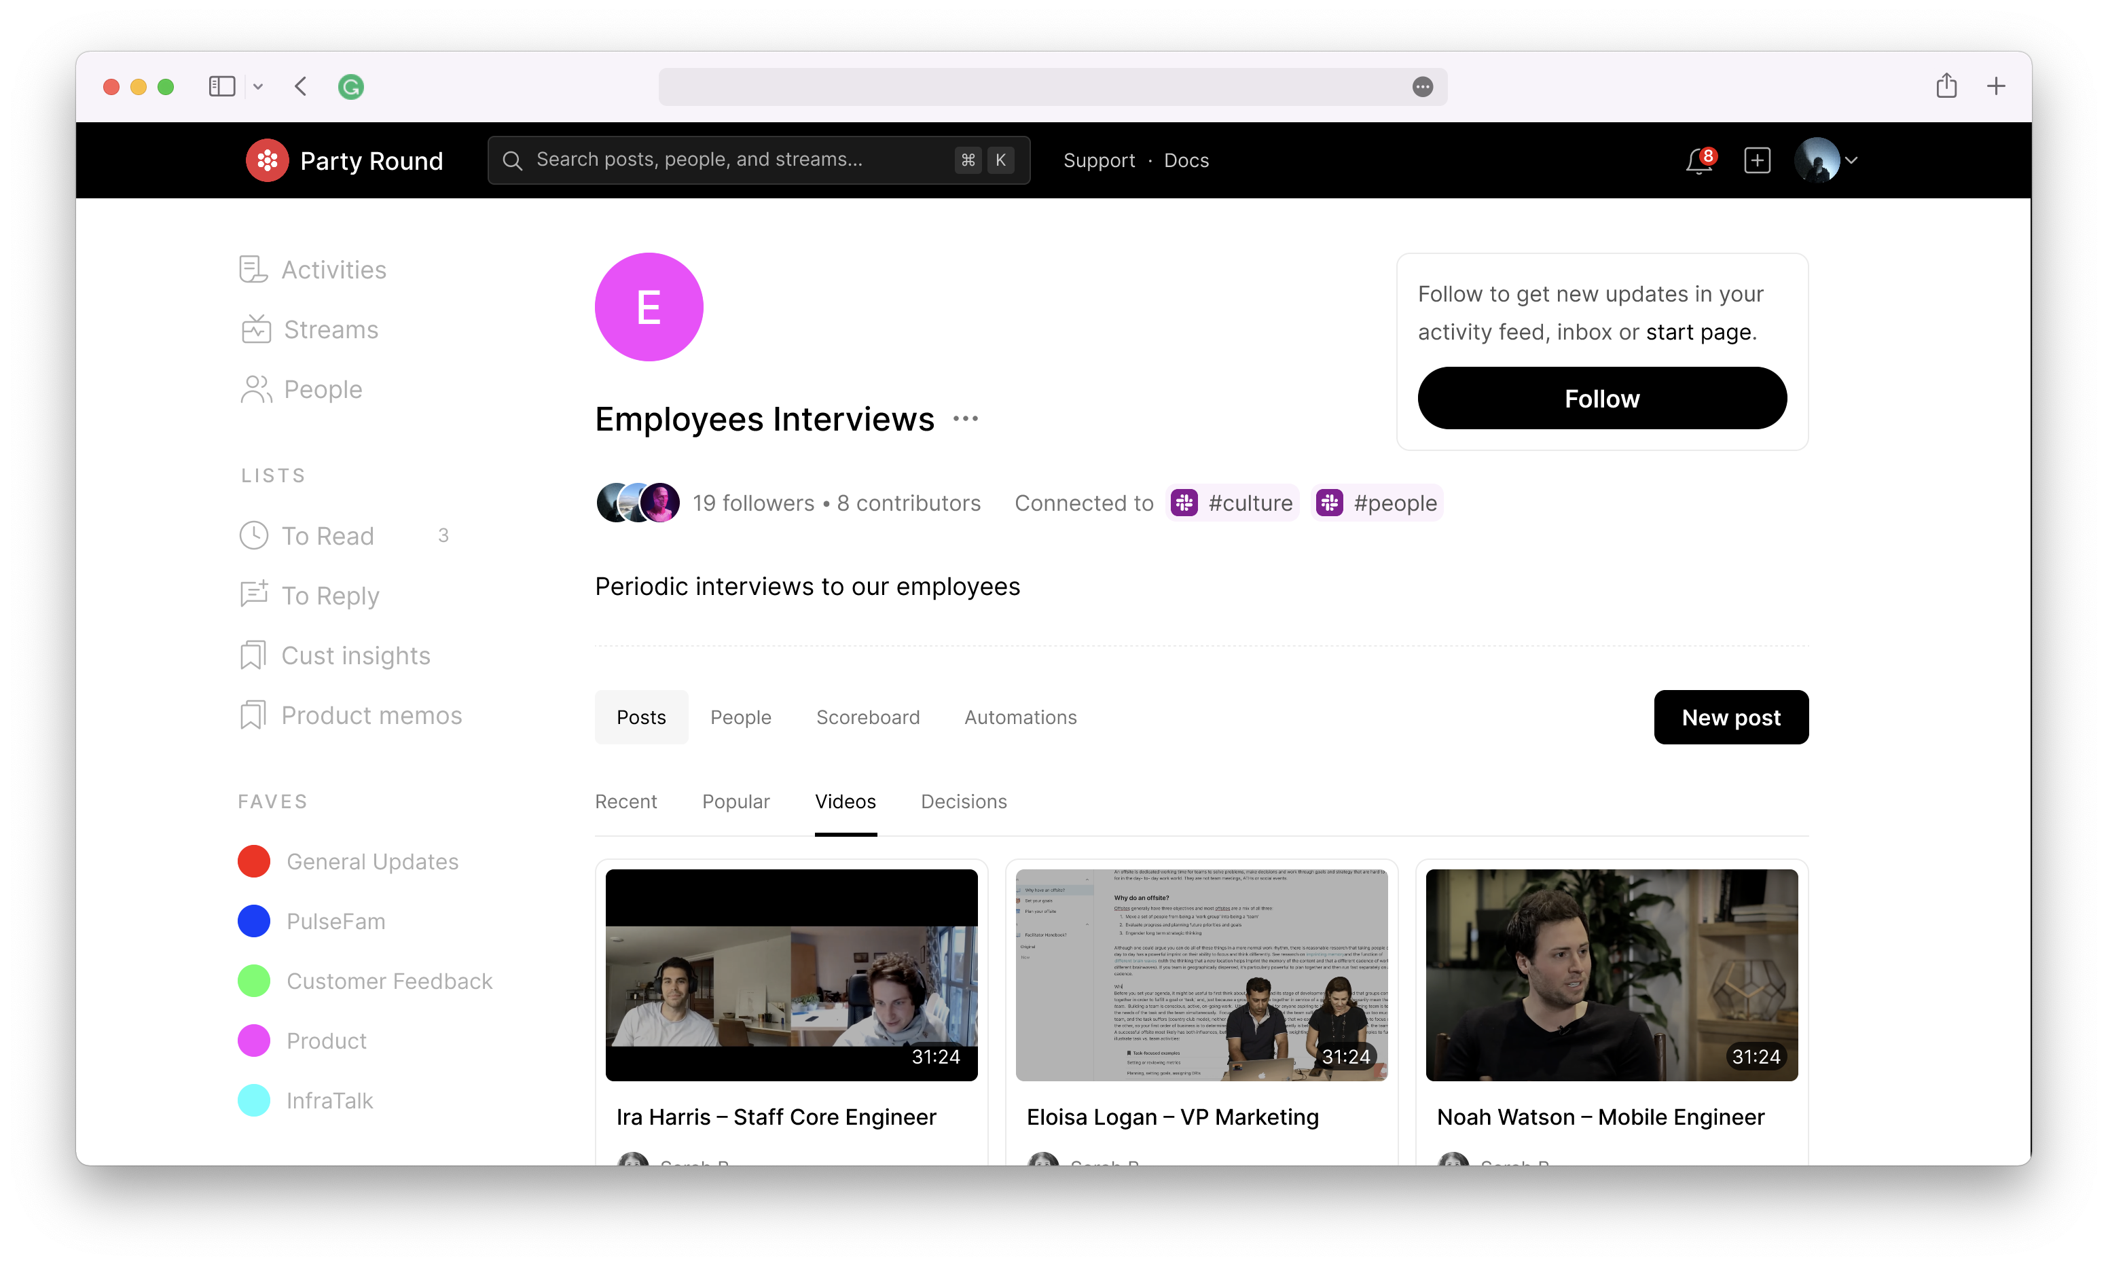Click the create new plus-square icon
The width and height of the screenshot is (2108, 1266).
click(x=1757, y=160)
